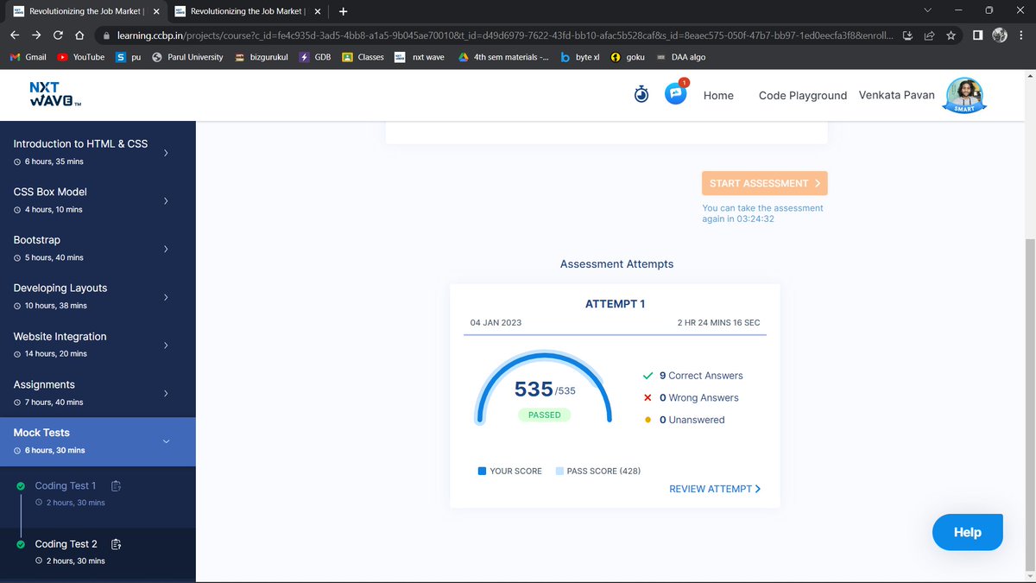Expand the Website Integration section
The height and width of the screenshot is (583, 1036).
(98, 345)
